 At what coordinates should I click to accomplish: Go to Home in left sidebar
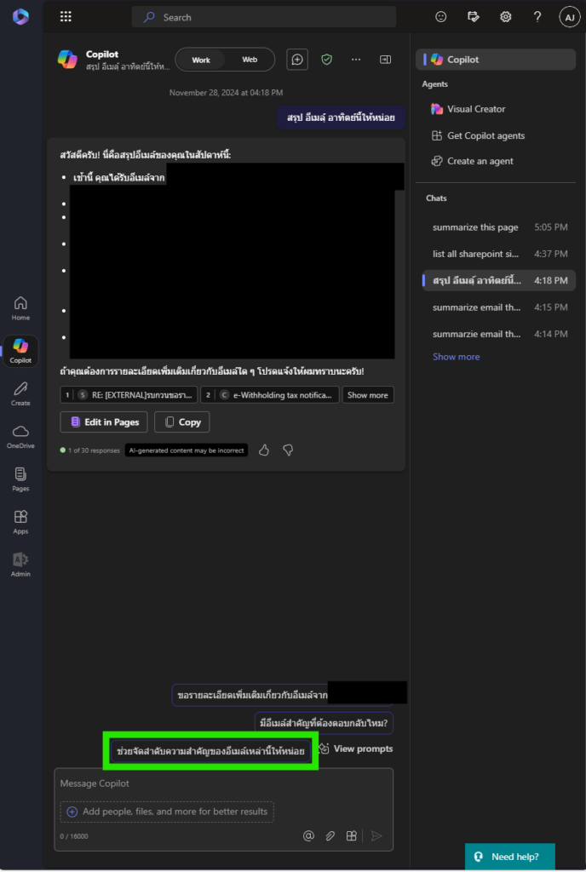[20, 308]
